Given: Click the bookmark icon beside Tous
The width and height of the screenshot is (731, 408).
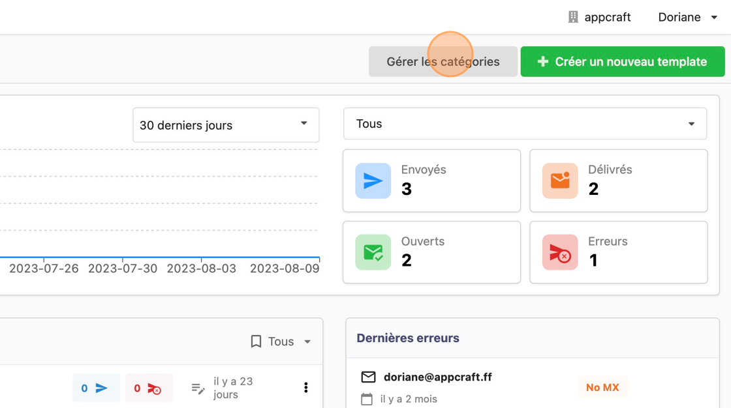Looking at the screenshot, I should tap(257, 342).
